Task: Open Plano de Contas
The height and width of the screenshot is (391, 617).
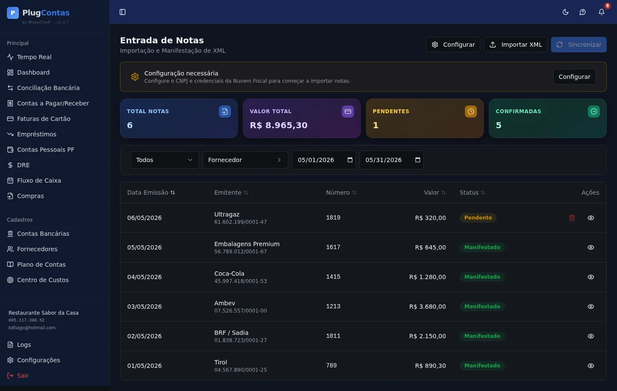Action: pos(54,265)
